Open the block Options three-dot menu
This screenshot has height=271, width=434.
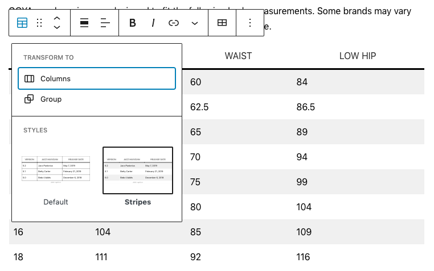tap(249, 23)
